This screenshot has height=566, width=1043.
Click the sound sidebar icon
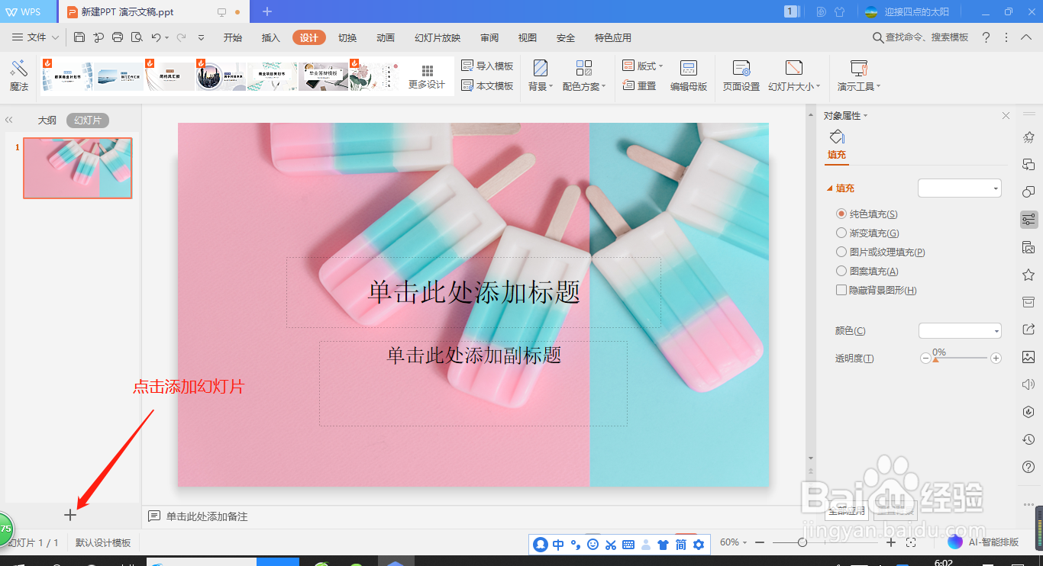point(1028,384)
